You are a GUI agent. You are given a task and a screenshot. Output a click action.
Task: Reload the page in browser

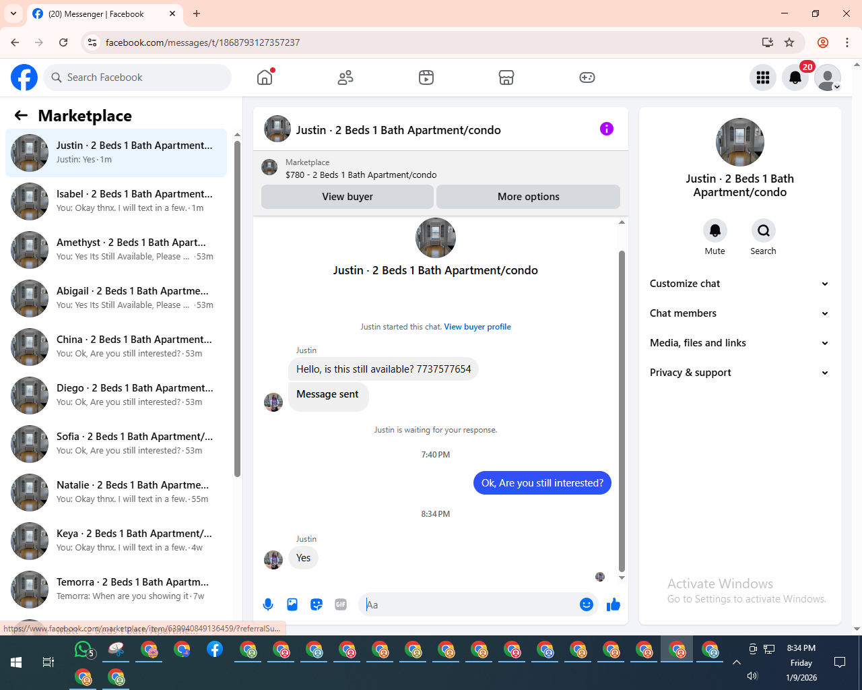click(x=63, y=42)
